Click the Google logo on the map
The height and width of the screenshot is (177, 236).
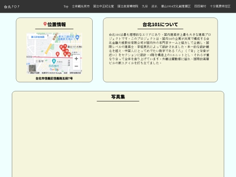tap(54, 69)
